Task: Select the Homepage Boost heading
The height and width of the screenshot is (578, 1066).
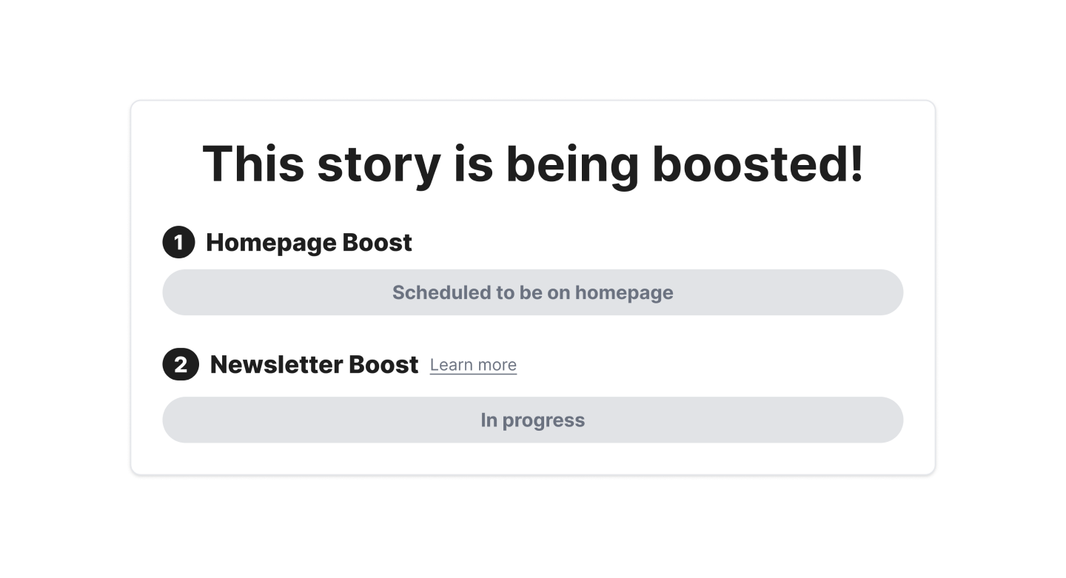Action: (x=309, y=243)
